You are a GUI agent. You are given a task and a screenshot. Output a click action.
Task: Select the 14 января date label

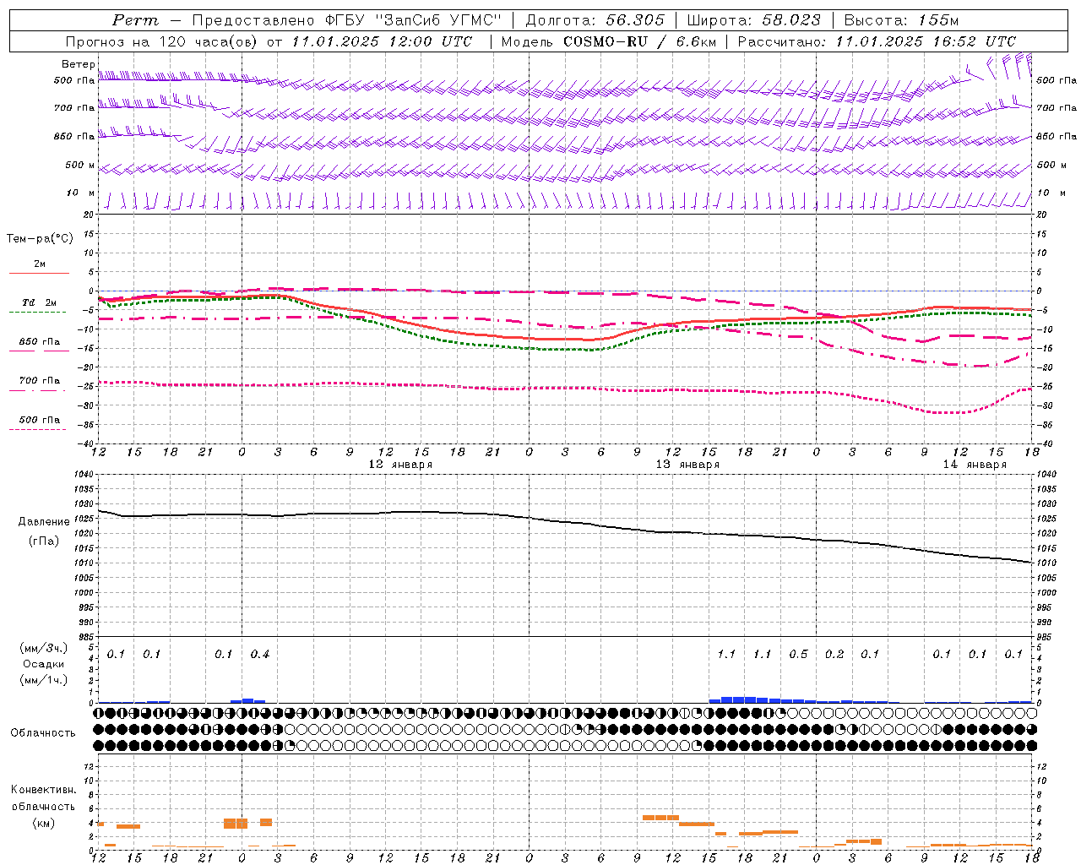pyautogui.click(x=975, y=465)
